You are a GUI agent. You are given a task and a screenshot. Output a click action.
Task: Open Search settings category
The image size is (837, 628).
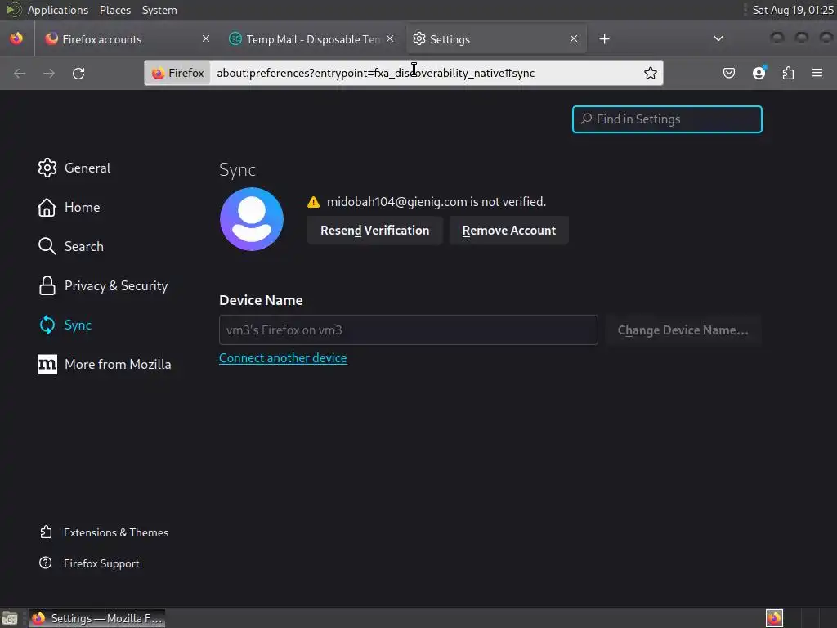71,246
